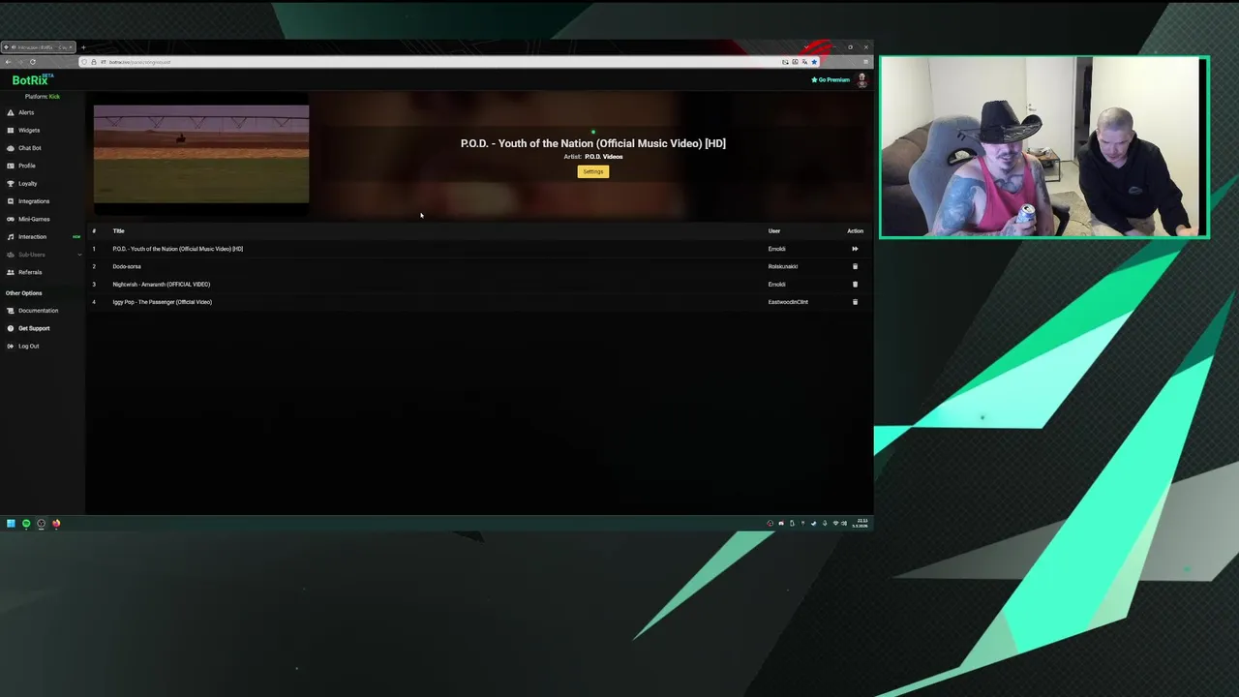Select Nightwish - Amaranth (OFFICIAL VIDEO) title
Screen dimensions: 1239x697
[161, 285]
